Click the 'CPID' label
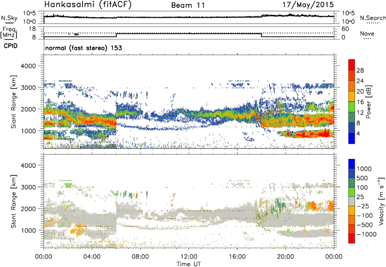Image resolution: width=386 pixels, height=267 pixels. [x=11, y=46]
